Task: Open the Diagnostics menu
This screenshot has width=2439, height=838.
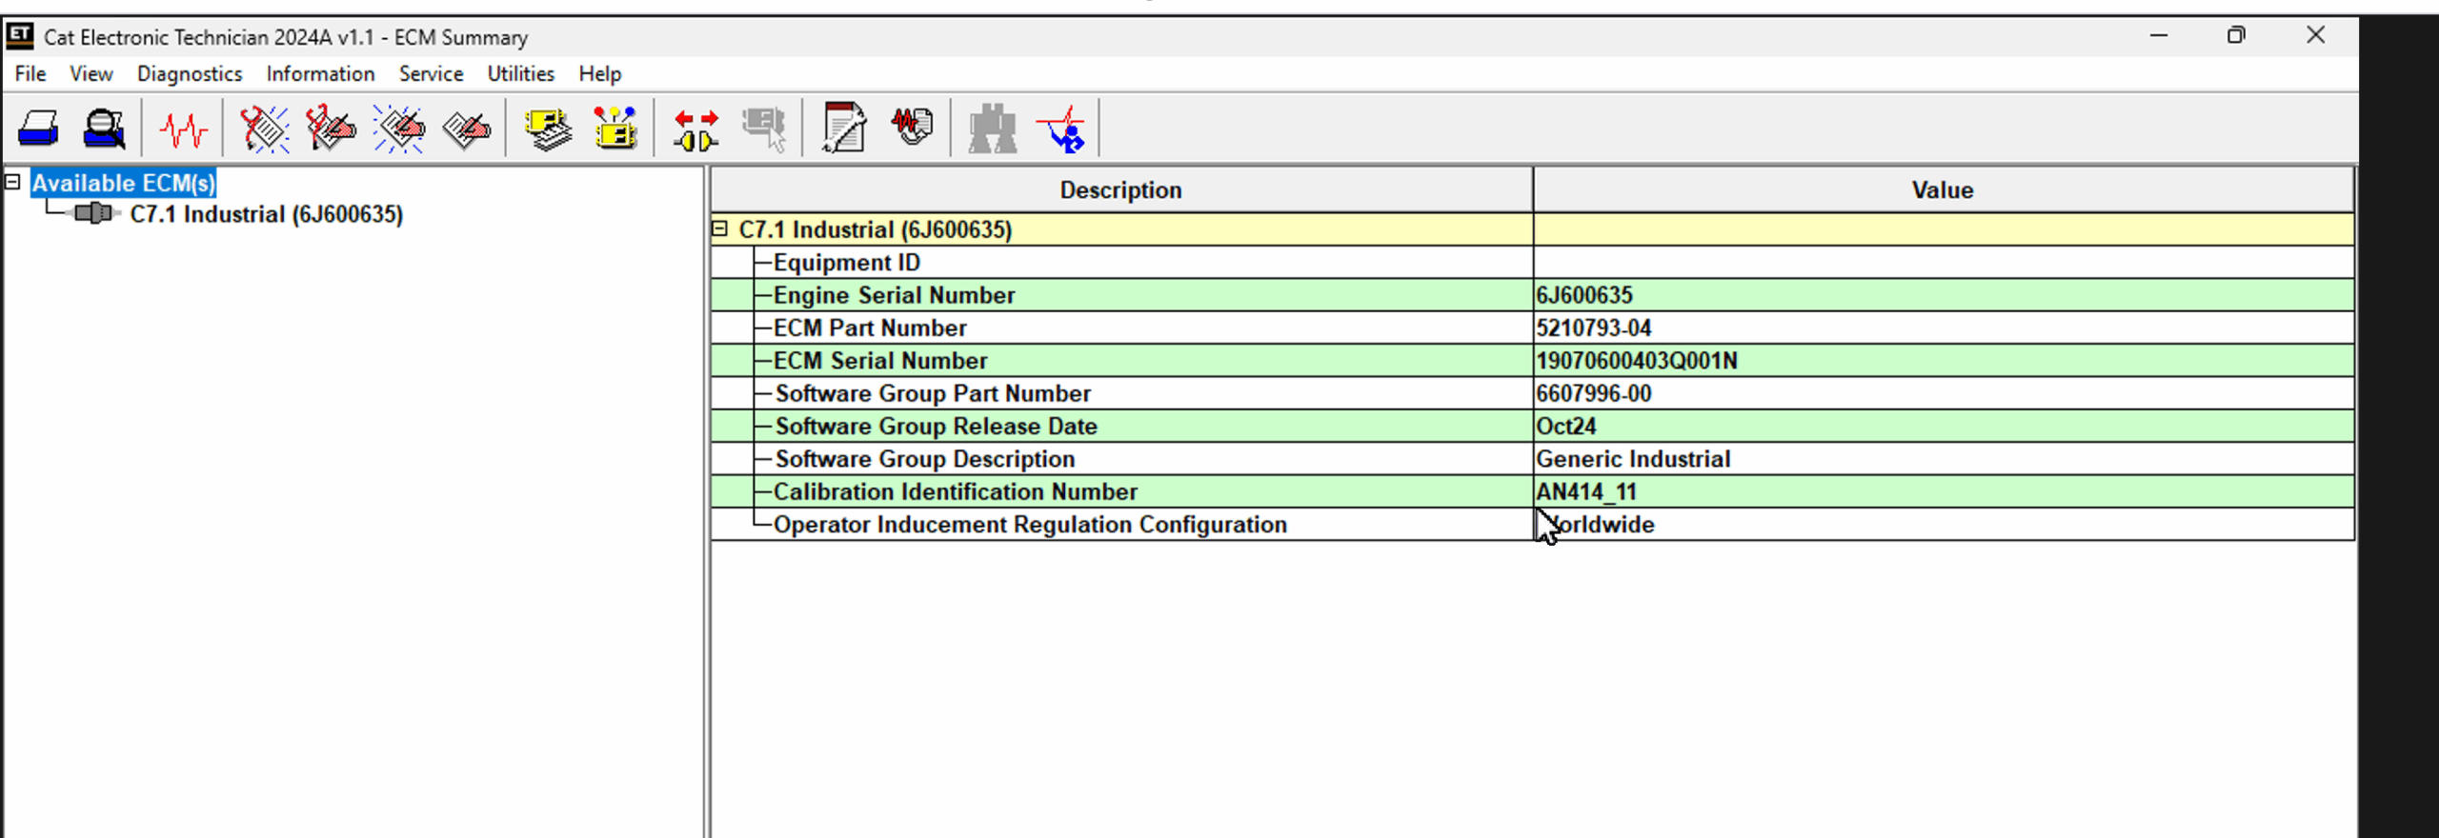Action: coord(190,73)
